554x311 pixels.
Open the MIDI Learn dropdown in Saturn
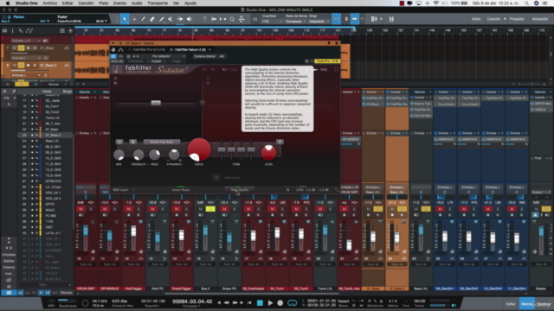[123, 190]
